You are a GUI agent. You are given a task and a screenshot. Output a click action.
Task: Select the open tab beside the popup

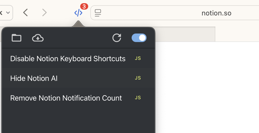pyautogui.click(x=185, y=34)
